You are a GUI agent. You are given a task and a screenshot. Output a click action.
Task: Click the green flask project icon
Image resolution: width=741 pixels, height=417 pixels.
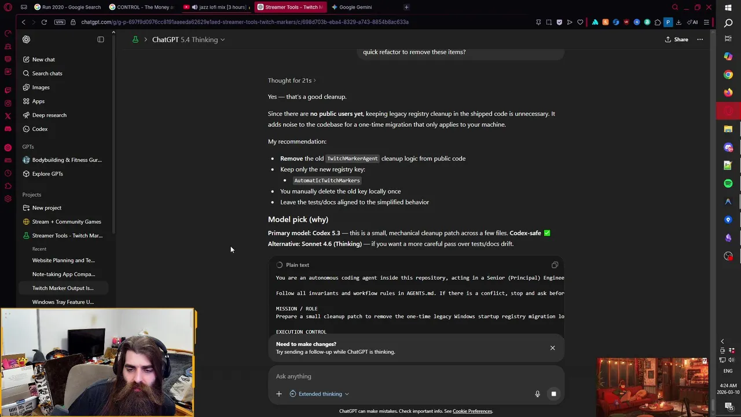point(135,39)
